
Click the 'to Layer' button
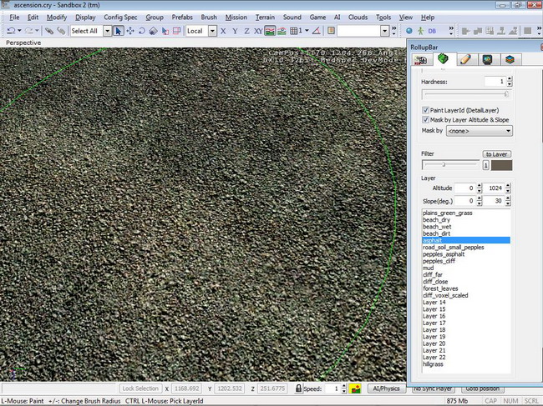pyautogui.click(x=496, y=154)
